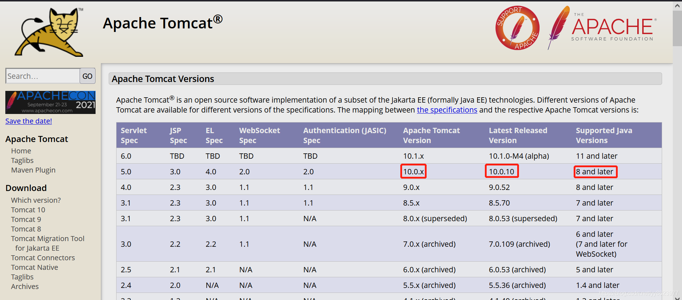Click the Support Apache round badge
Viewport: 682px width, 300px height.
[518, 28]
